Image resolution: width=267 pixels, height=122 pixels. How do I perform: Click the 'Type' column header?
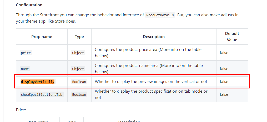coord(79,37)
